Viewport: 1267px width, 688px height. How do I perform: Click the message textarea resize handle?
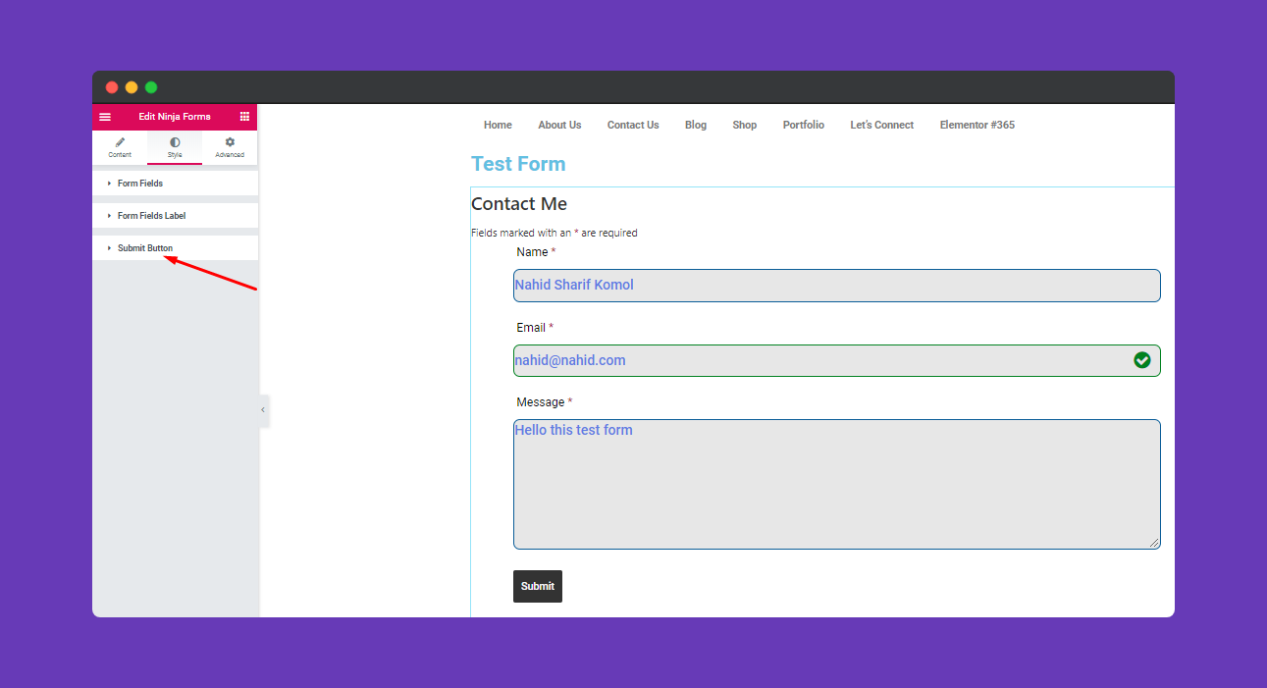[x=1154, y=542]
